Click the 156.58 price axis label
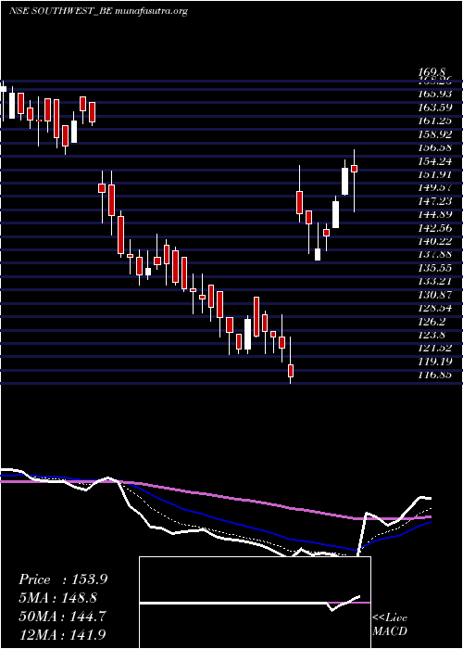 coord(435,148)
